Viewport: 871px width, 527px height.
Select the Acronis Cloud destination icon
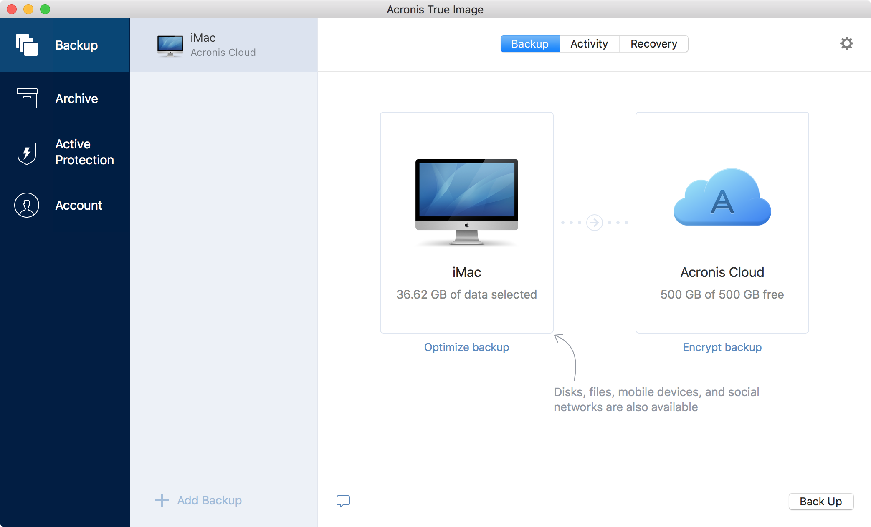(722, 199)
